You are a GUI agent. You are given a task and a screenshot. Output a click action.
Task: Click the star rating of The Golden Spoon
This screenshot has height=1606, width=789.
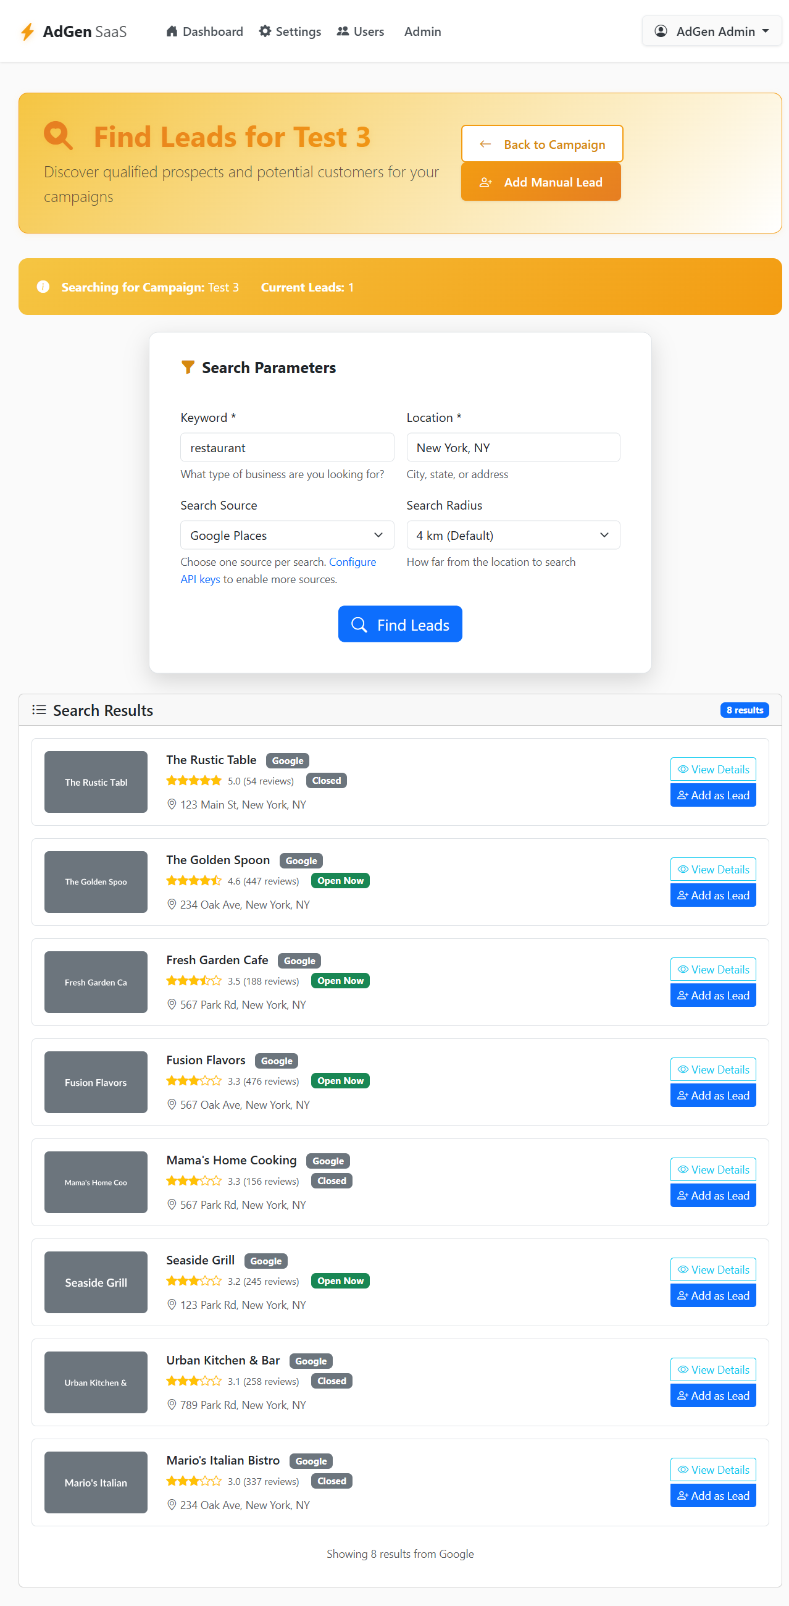coord(194,880)
